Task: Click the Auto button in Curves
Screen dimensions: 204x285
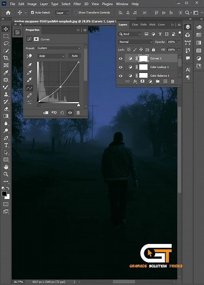Action: tap(75, 56)
